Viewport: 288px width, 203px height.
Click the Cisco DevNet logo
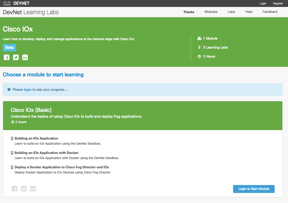tap(16, 3)
